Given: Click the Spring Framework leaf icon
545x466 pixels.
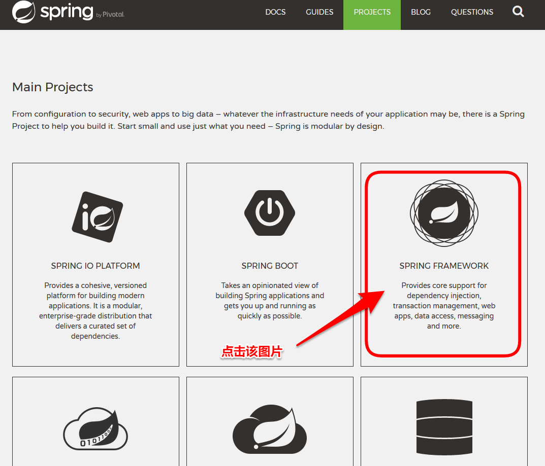Looking at the screenshot, I should pyautogui.click(x=444, y=213).
